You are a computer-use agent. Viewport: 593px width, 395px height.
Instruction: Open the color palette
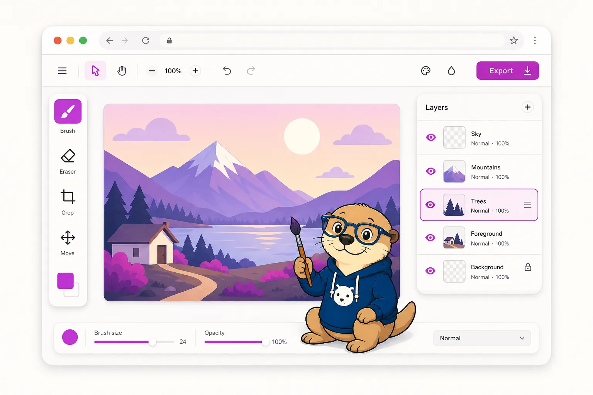coord(426,71)
